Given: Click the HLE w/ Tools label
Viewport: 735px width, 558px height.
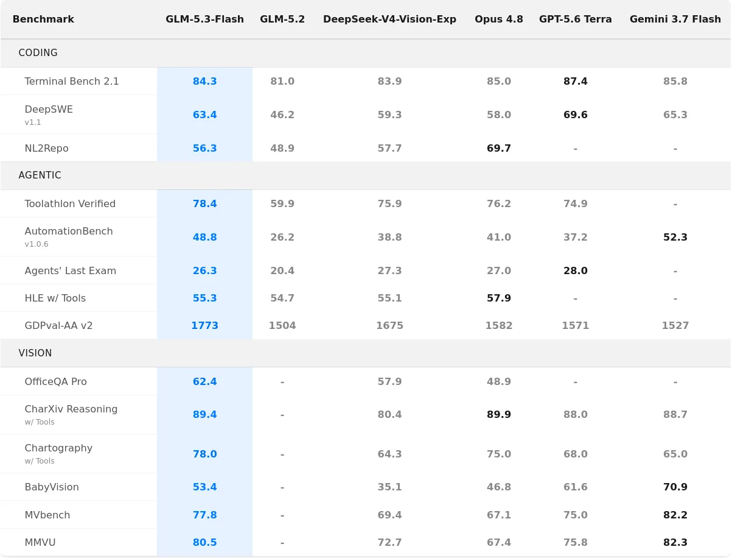Looking at the screenshot, I should coord(55,298).
